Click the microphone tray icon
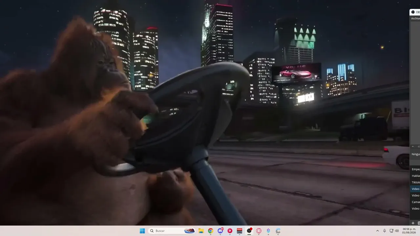 (x=385, y=231)
